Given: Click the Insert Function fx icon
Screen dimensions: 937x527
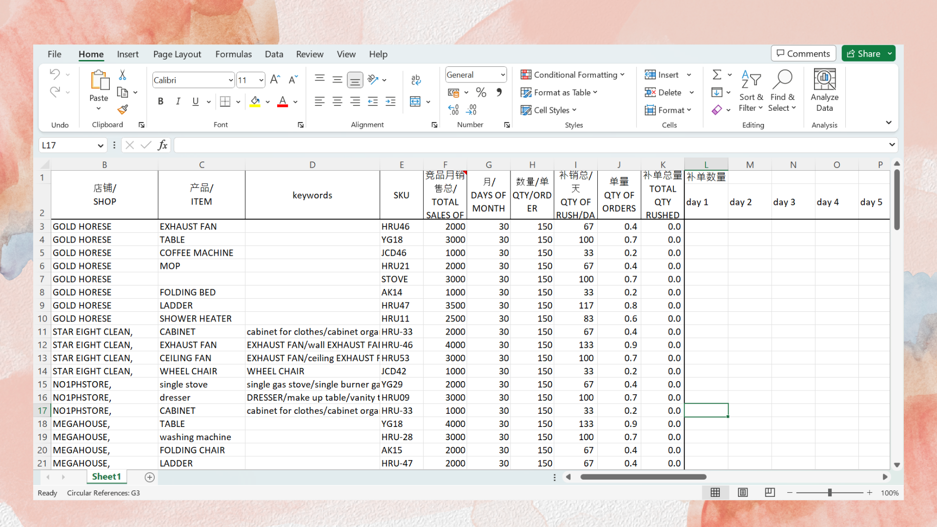Looking at the screenshot, I should coord(163,145).
